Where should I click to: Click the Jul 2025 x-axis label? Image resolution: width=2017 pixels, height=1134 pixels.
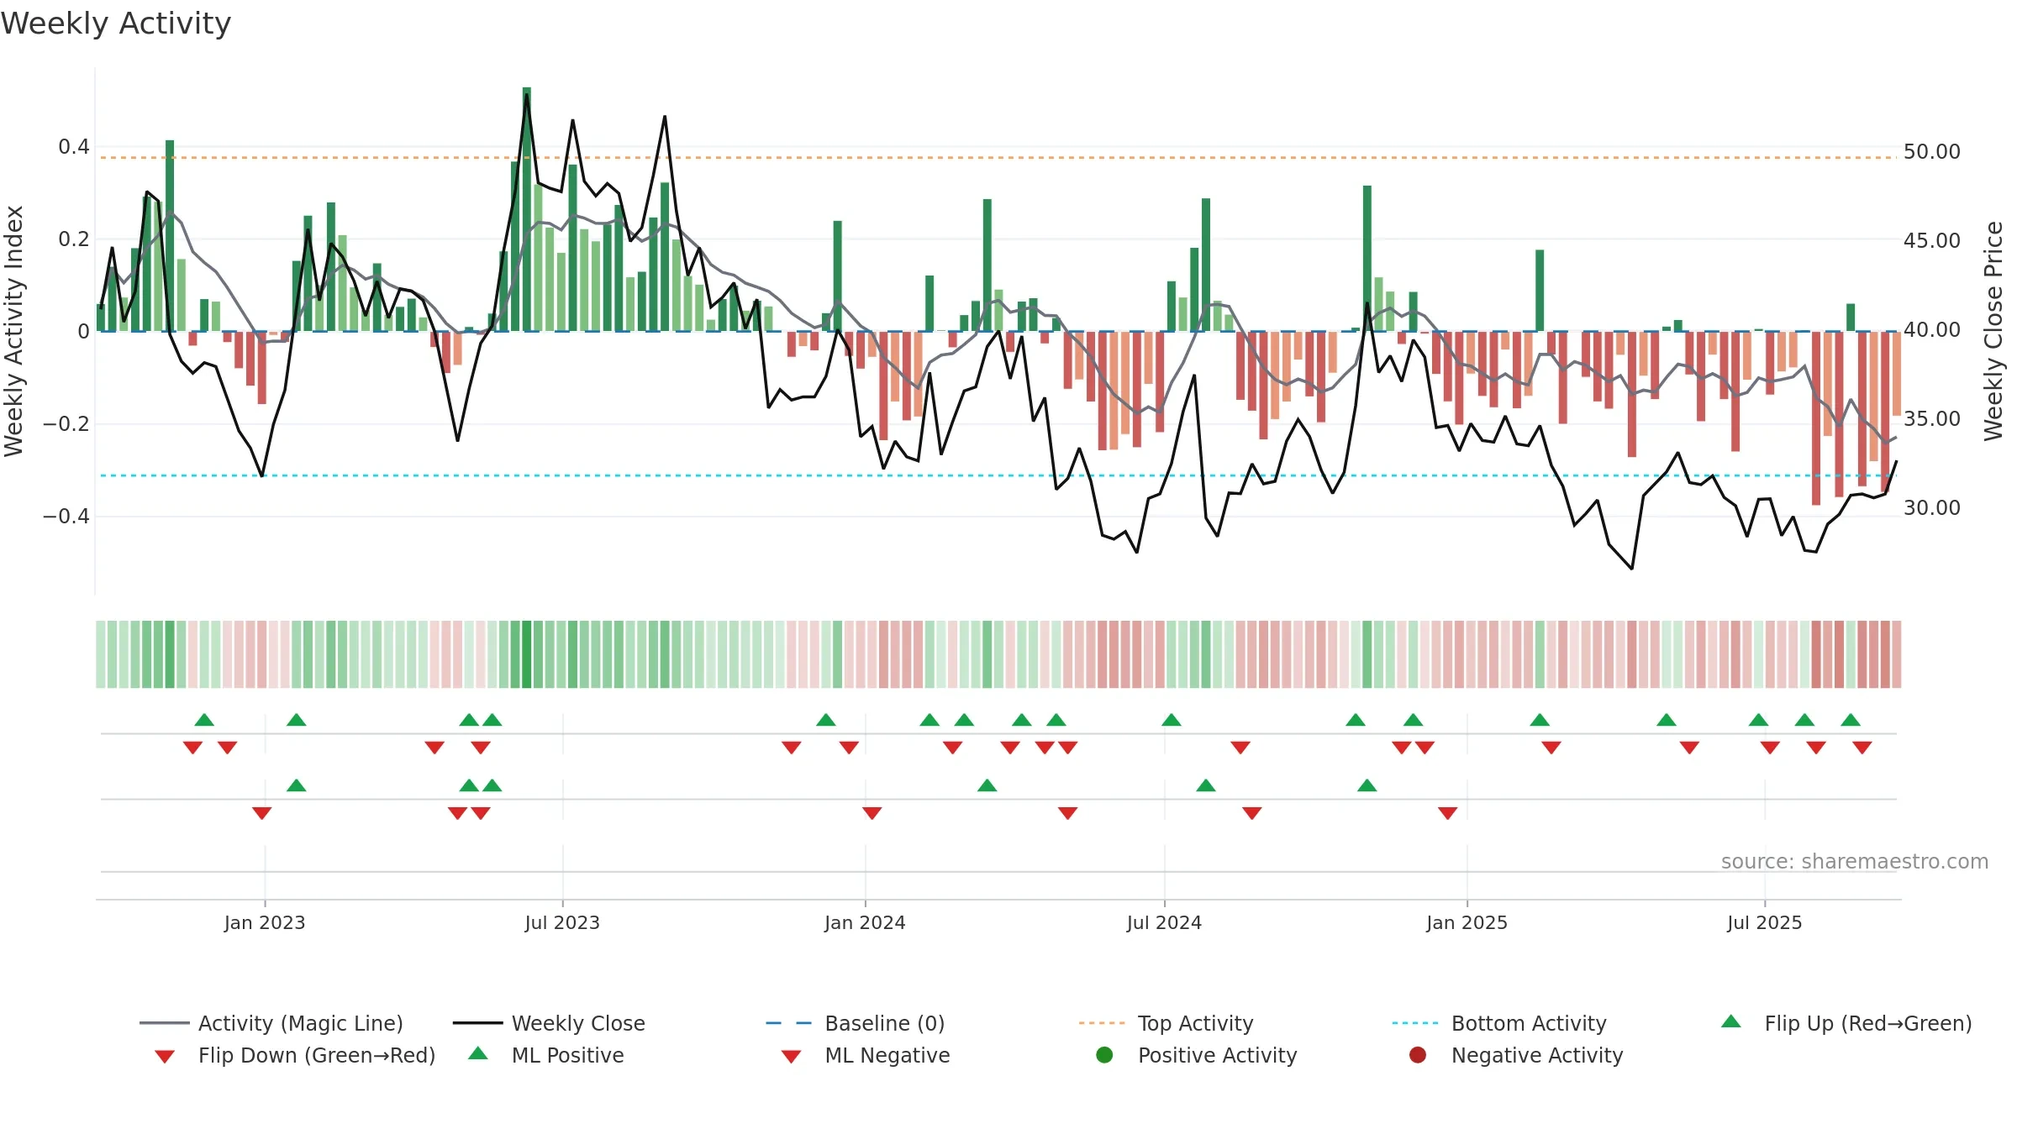tap(1765, 922)
